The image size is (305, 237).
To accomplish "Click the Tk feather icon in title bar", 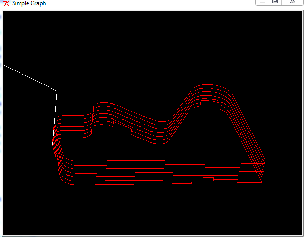I will (x=6, y=3).
